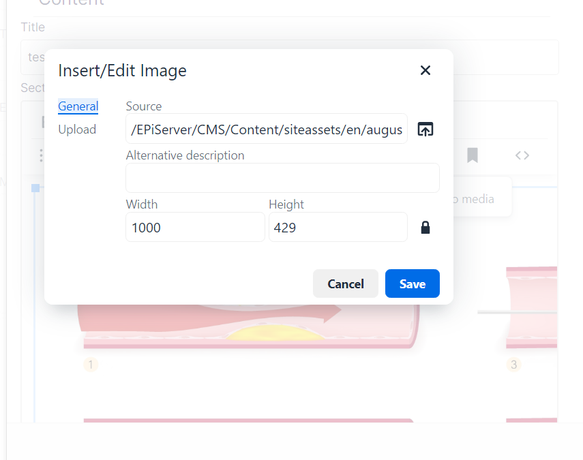Open the Upload tab
The height and width of the screenshot is (460, 583).
[77, 129]
